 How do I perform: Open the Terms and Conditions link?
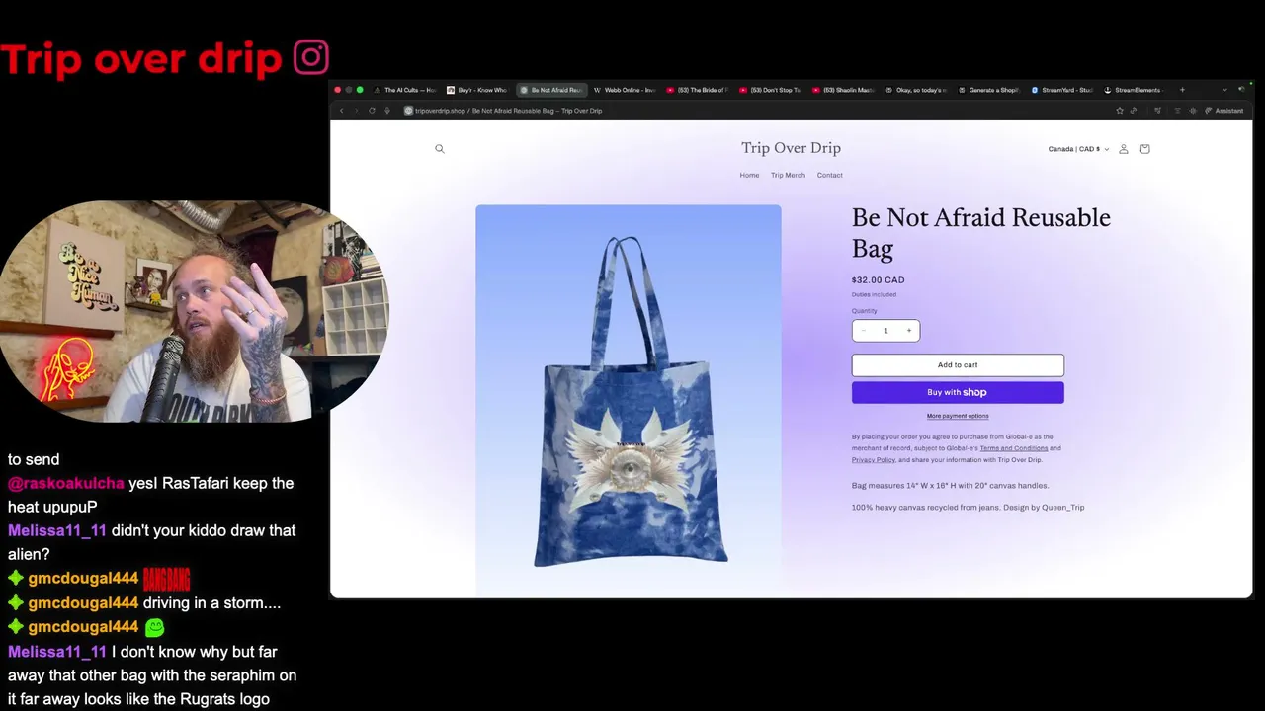tap(1014, 448)
